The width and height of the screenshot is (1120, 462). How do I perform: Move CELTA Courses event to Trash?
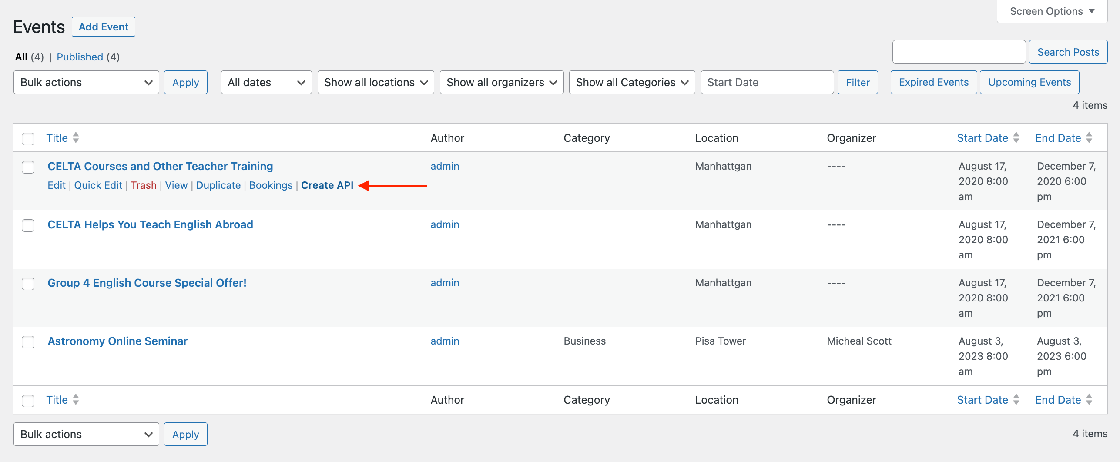(x=144, y=185)
